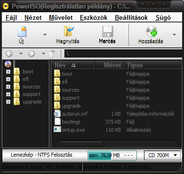The width and height of the screenshot is (184, 174).
Task: Select the bootmgr file name
Action: pyautogui.click(x=71, y=122)
